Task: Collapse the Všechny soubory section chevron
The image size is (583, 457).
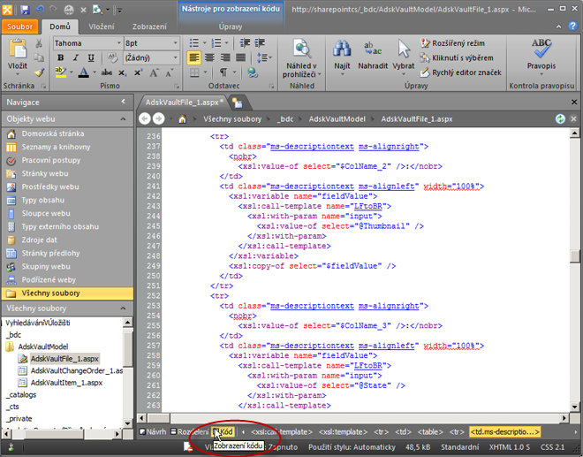Action: click(123, 308)
